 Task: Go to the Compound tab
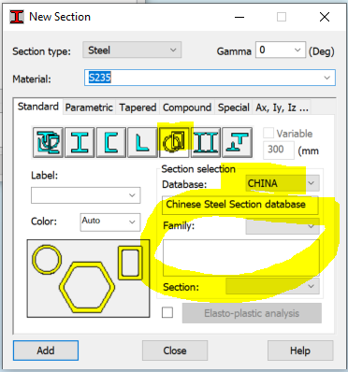[187, 107]
